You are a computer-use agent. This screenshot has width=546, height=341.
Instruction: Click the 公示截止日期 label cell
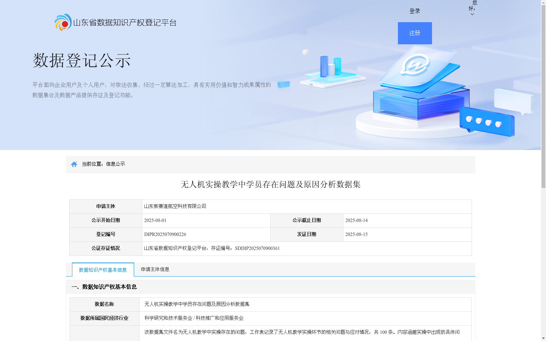coord(307,221)
